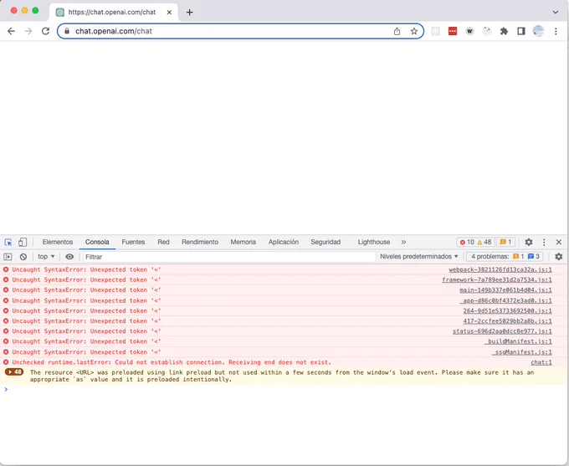Show more DevTools tabs

pos(403,242)
